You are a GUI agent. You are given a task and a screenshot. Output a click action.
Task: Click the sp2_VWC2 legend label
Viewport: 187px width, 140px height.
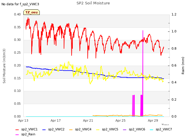[x=56, y=129]
